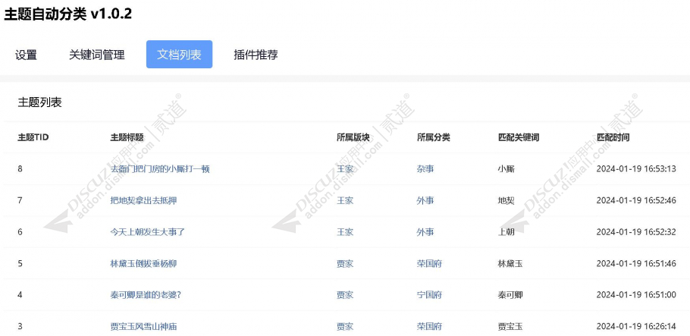Click match time 2024-01-19 16:52:46
Image resolution: width=690 pixels, height=336 pixels.
(x=636, y=200)
